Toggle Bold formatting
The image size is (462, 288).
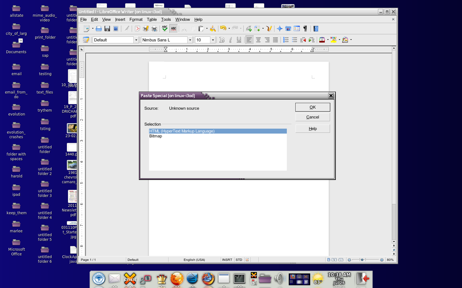[222, 40]
